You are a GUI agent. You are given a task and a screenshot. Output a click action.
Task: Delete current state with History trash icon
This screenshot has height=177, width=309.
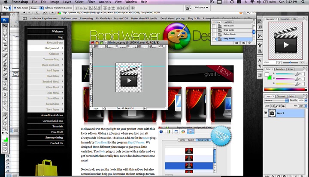pyautogui.click(x=249, y=43)
